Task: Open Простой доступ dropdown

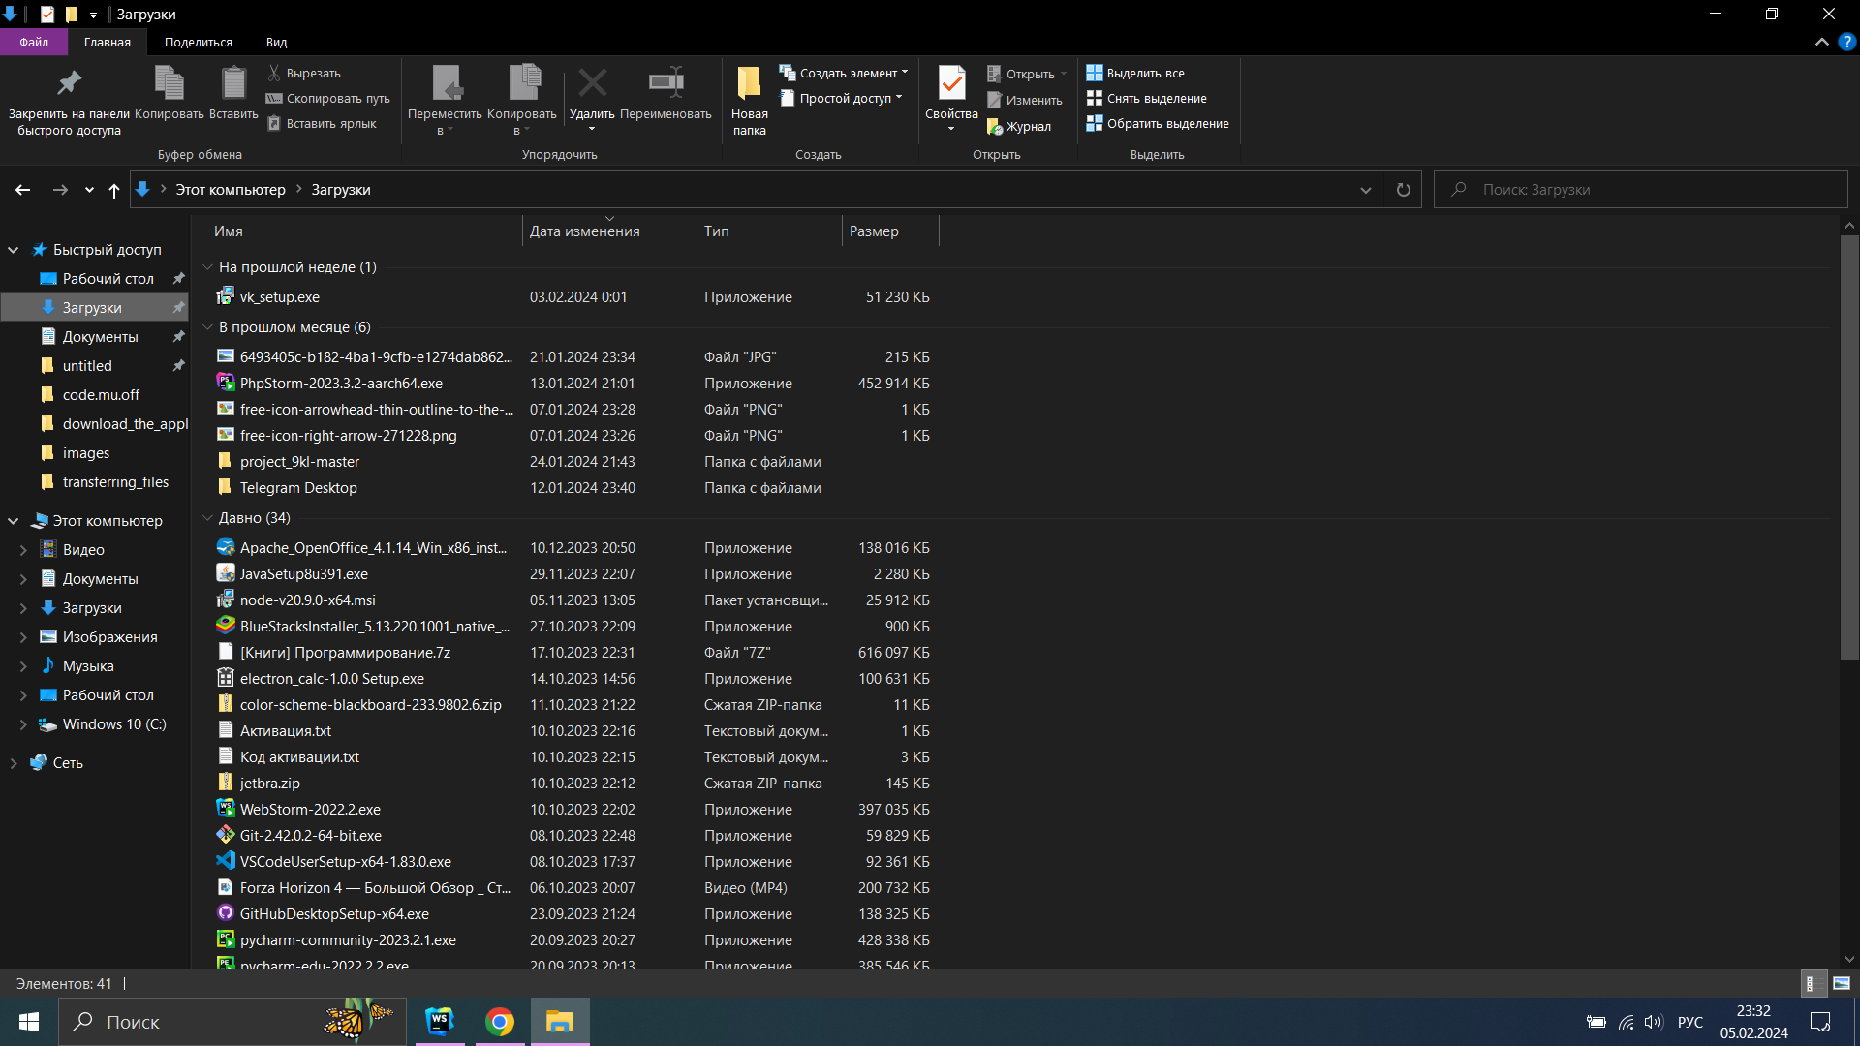Action: pos(841,98)
